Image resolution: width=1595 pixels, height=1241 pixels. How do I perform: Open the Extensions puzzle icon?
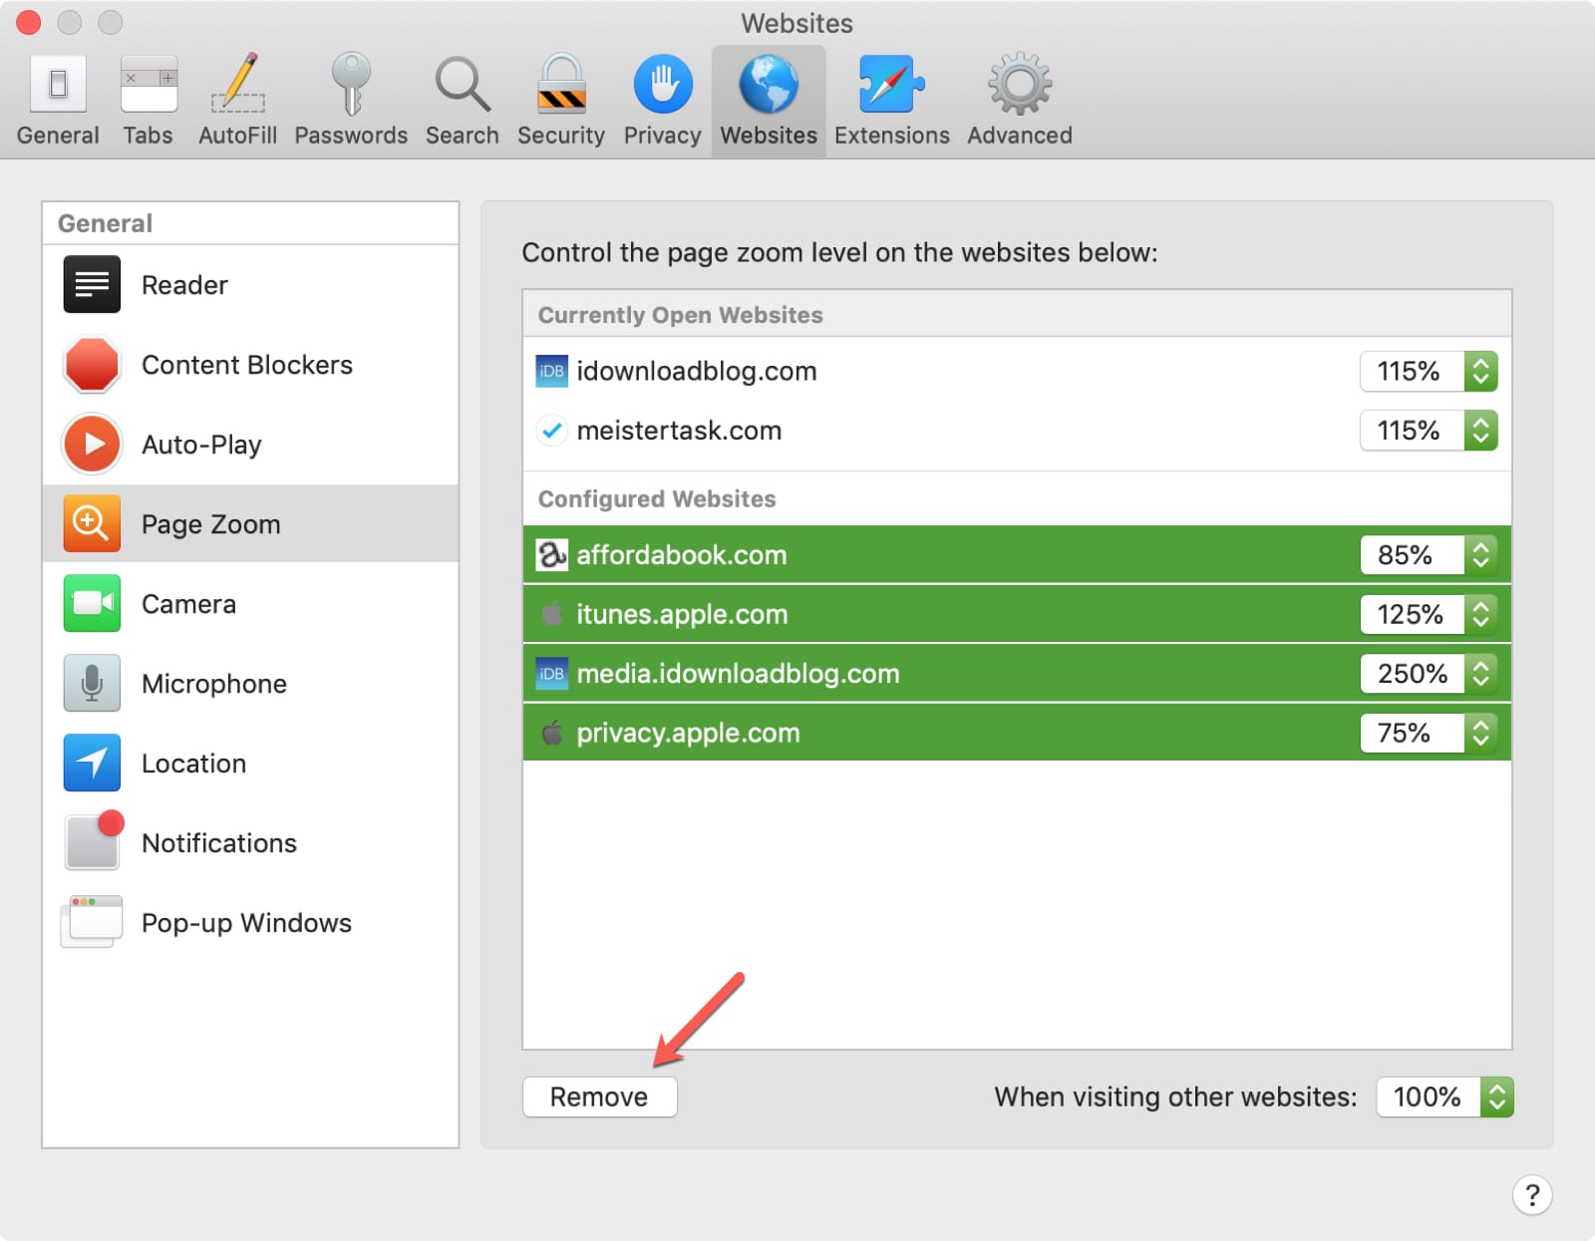[892, 84]
